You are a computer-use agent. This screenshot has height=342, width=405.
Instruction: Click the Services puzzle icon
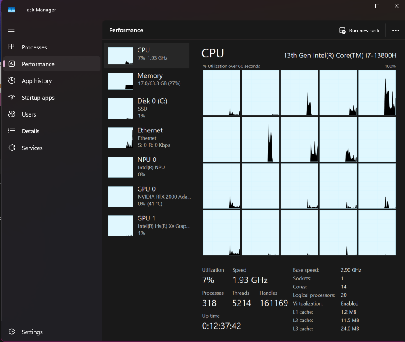pos(12,148)
